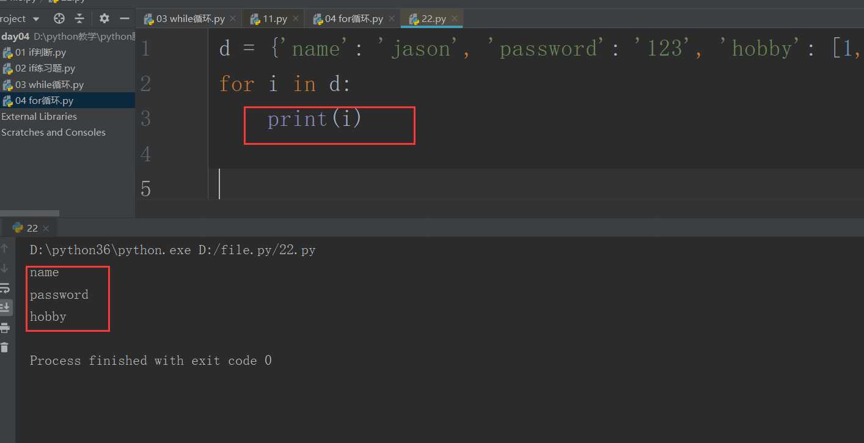The width and height of the screenshot is (864, 443).
Task: Click the Python file icon of 01 if判断.py
Action: point(8,53)
